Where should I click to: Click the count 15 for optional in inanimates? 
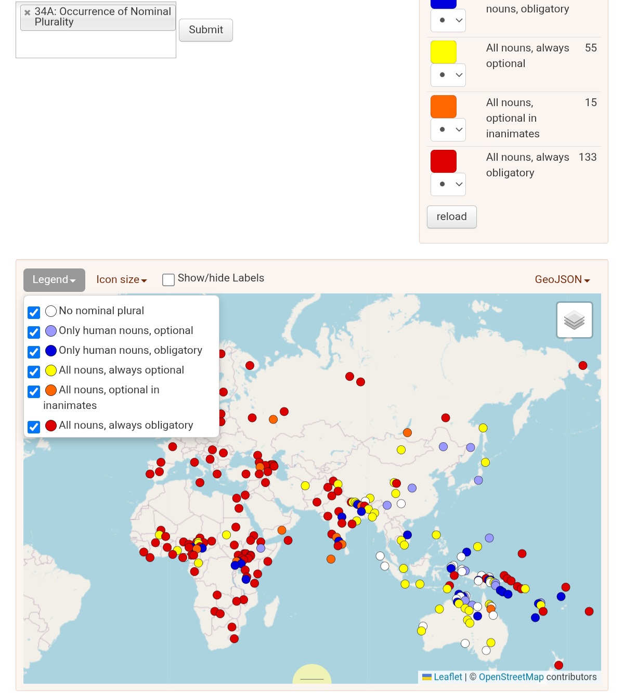point(591,102)
